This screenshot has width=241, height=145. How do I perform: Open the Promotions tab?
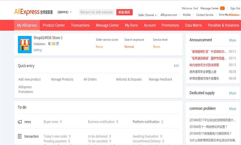coord(170,25)
